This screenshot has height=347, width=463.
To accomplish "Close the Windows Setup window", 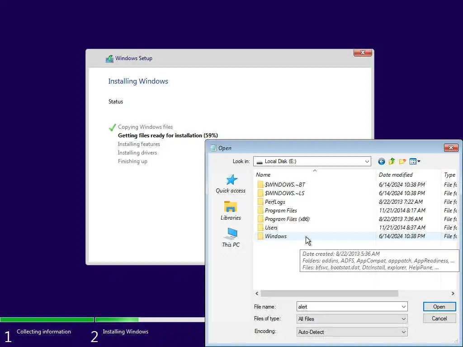I will coord(363,52).
